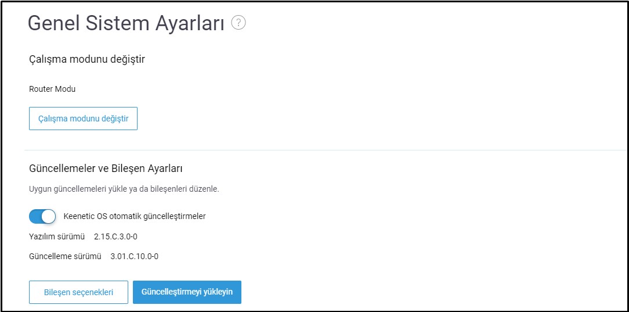Select the Genel Sistem Ayarları page title
629x312 pixels.
pyautogui.click(x=126, y=24)
